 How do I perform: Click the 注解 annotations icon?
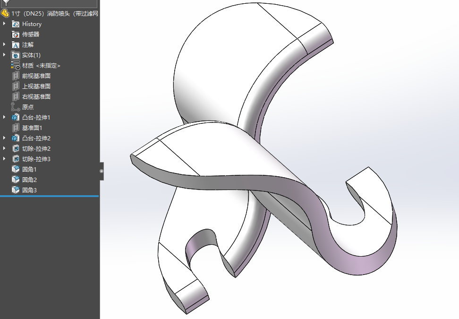click(16, 45)
